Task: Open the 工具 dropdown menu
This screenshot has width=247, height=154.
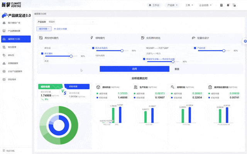Action: [189, 5]
